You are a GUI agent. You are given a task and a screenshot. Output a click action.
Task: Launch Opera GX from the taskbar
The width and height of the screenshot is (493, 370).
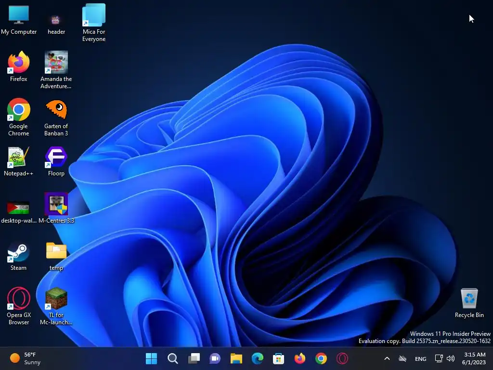(342, 358)
